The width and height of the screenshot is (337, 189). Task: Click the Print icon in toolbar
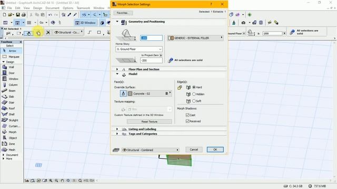tap(24, 15)
